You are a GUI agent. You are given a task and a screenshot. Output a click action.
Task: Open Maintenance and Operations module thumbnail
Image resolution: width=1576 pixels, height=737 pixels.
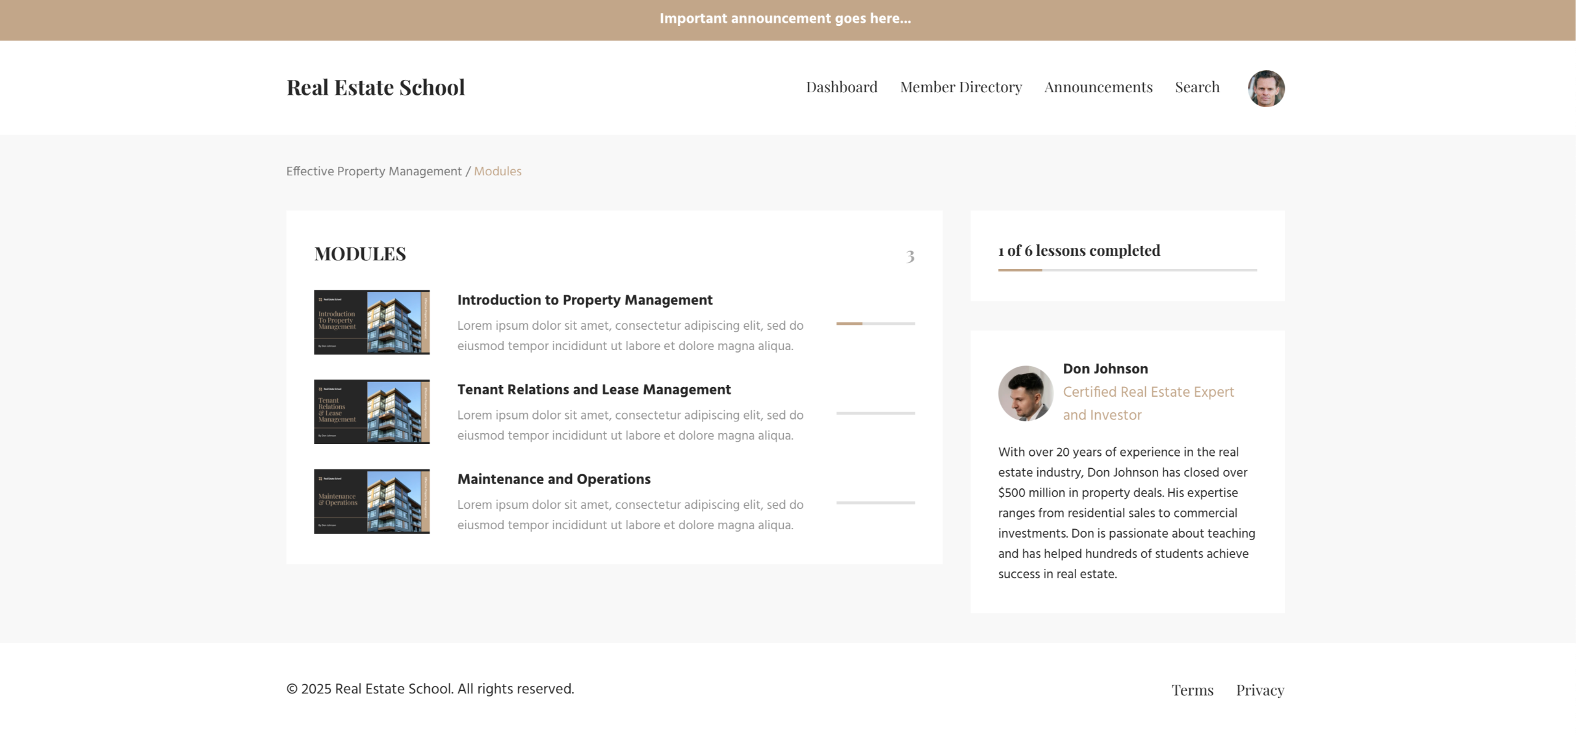click(371, 501)
